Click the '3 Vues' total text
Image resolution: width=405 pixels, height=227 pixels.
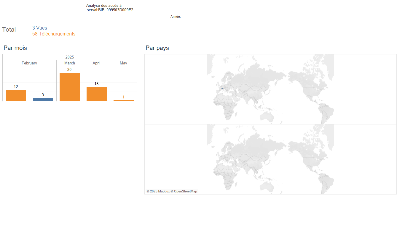point(40,28)
